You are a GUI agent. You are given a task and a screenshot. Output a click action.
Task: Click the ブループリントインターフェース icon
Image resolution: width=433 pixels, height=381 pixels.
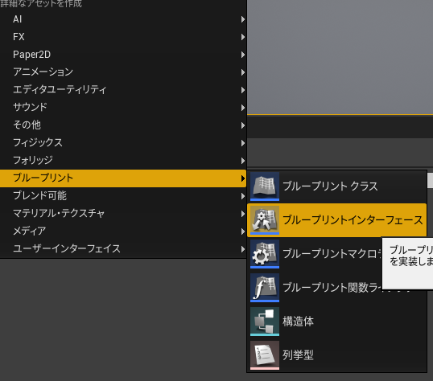pos(265,220)
